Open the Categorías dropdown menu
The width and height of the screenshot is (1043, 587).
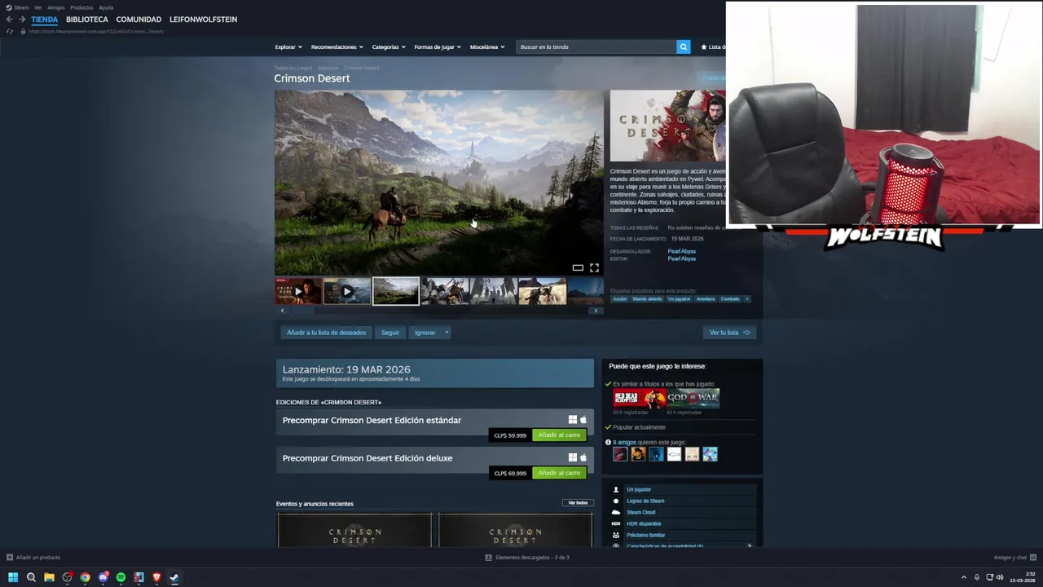(x=389, y=47)
